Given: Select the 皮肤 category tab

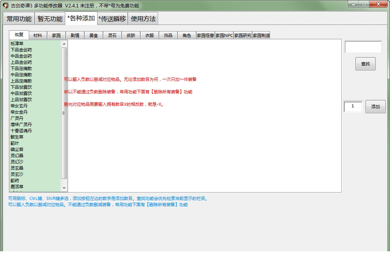Looking at the screenshot, I should coord(131,35).
